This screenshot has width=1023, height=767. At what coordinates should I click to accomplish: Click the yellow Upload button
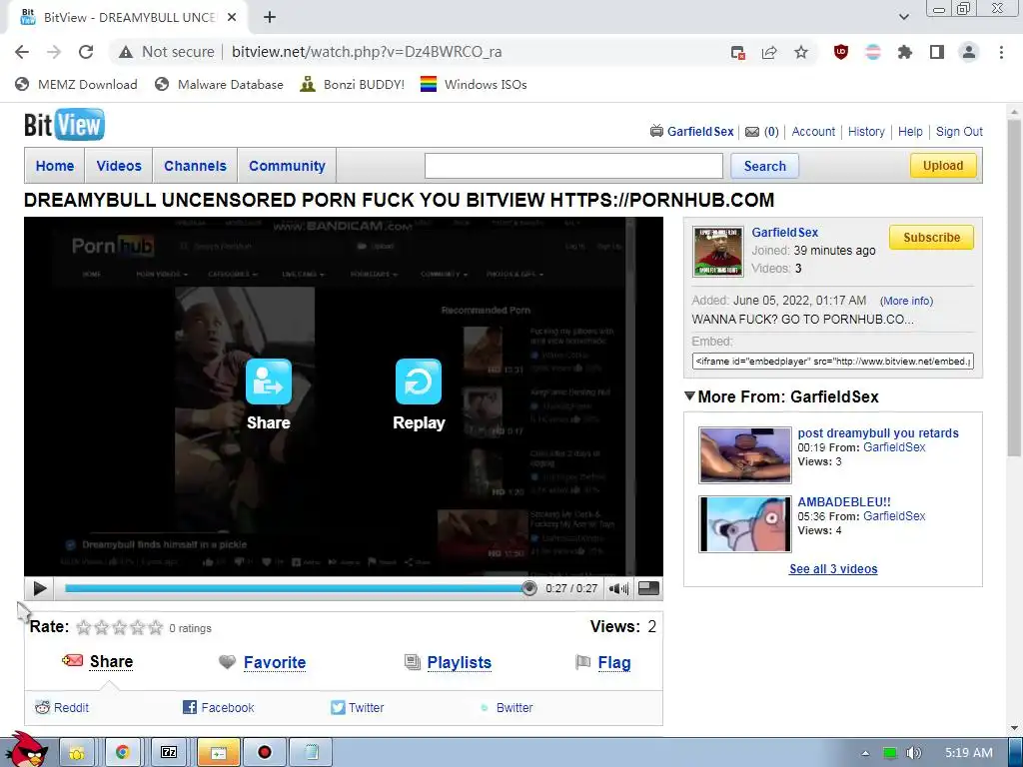(x=943, y=166)
